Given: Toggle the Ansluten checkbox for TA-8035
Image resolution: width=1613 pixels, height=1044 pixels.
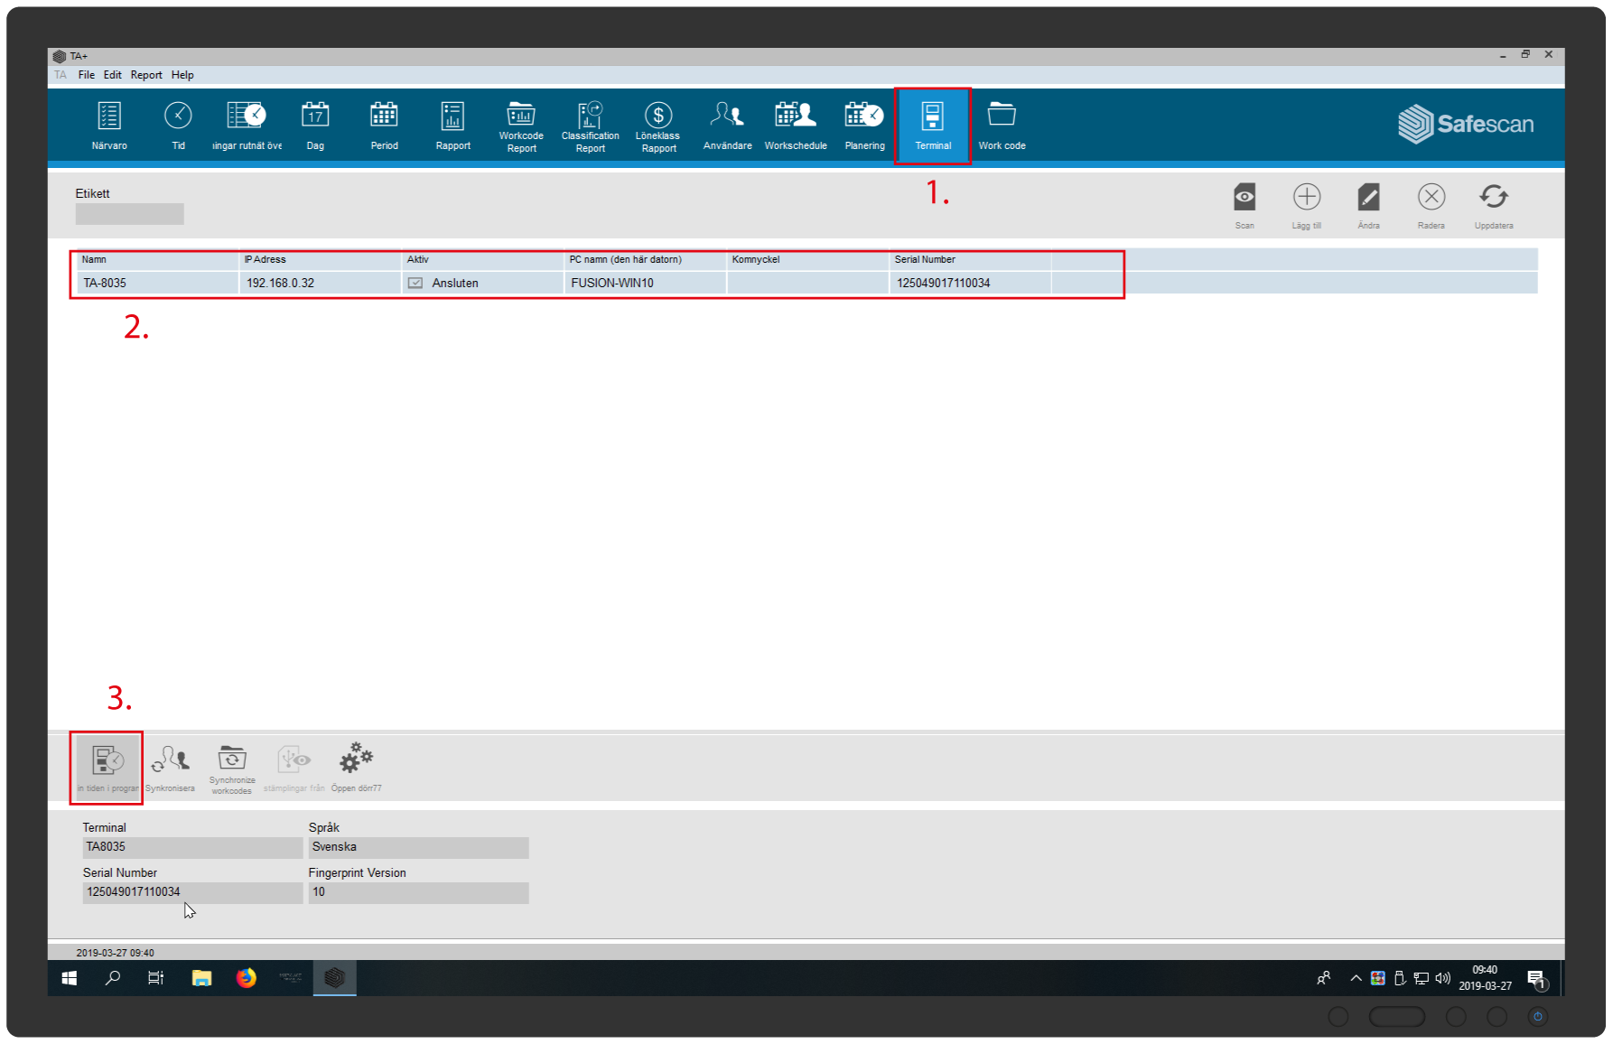Looking at the screenshot, I should [415, 283].
